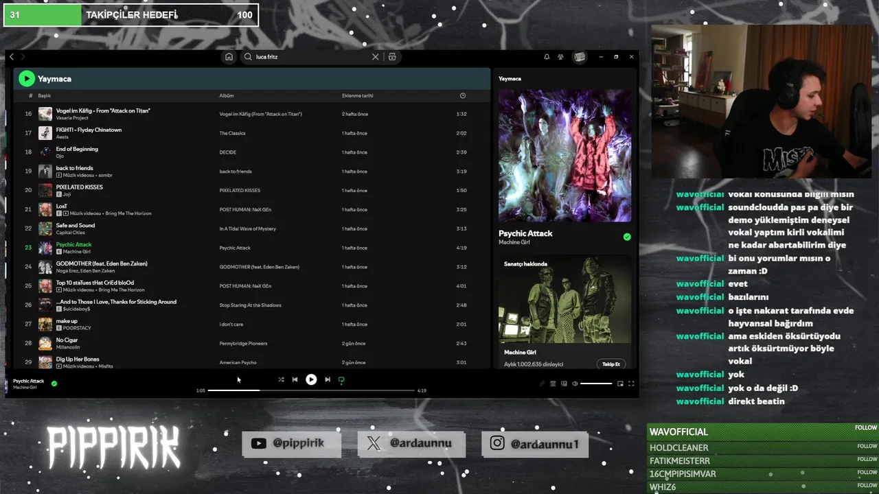Select track 'End of Beginning'
Viewport: 879px width, 494px height.
point(77,149)
